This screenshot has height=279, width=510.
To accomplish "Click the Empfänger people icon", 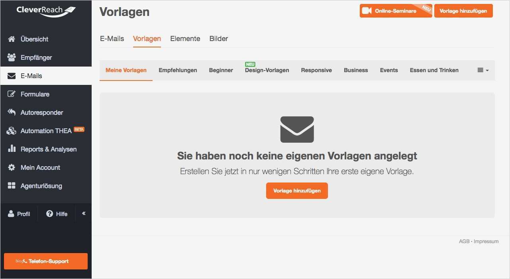I will [x=11, y=57].
